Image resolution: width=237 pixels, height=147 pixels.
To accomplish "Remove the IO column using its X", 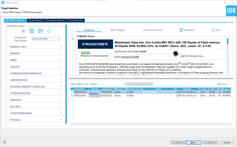I will (x=221, y=89).
